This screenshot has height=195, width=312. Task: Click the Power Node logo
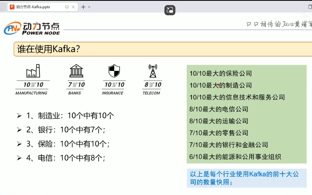tap(32, 28)
